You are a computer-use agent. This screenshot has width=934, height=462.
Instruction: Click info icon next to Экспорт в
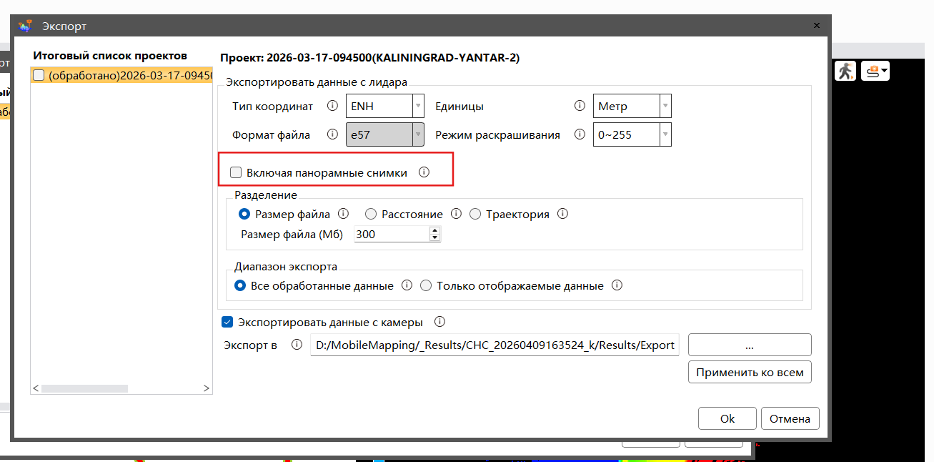coord(297,345)
